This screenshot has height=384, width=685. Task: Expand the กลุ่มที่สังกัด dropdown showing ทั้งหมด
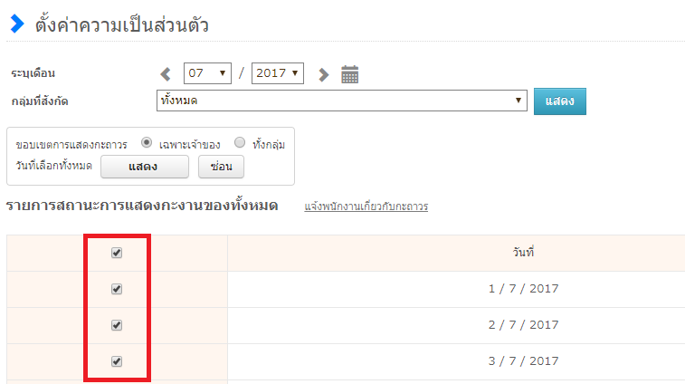(341, 101)
